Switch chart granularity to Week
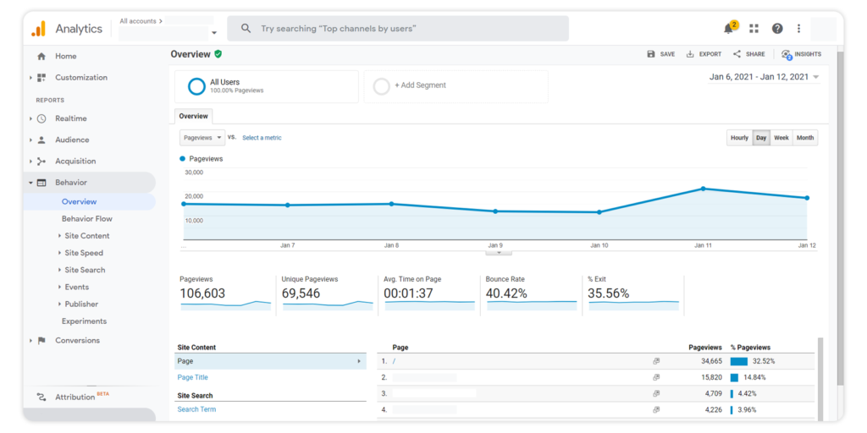The image size is (867, 433). pos(781,138)
